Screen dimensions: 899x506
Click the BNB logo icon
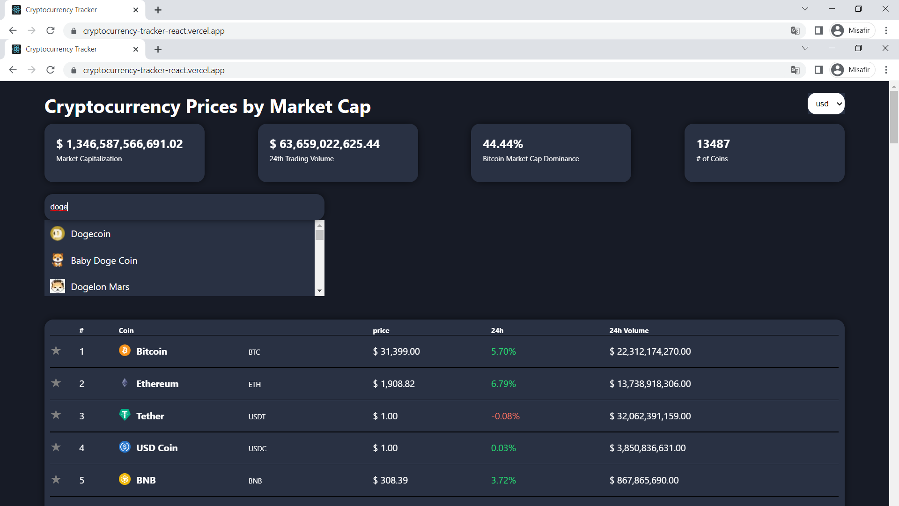125,479
